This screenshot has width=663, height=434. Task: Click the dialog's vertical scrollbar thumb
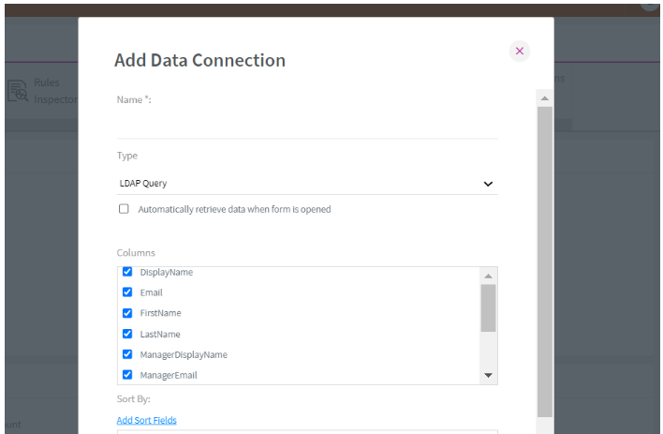coord(544,261)
